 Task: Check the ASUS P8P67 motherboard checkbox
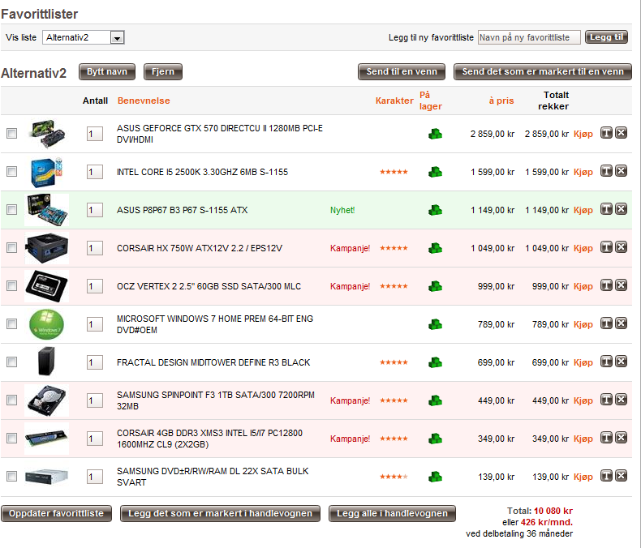pyautogui.click(x=12, y=210)
